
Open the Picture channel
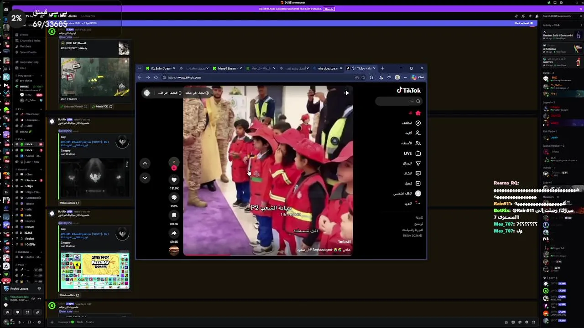(29, 180)
